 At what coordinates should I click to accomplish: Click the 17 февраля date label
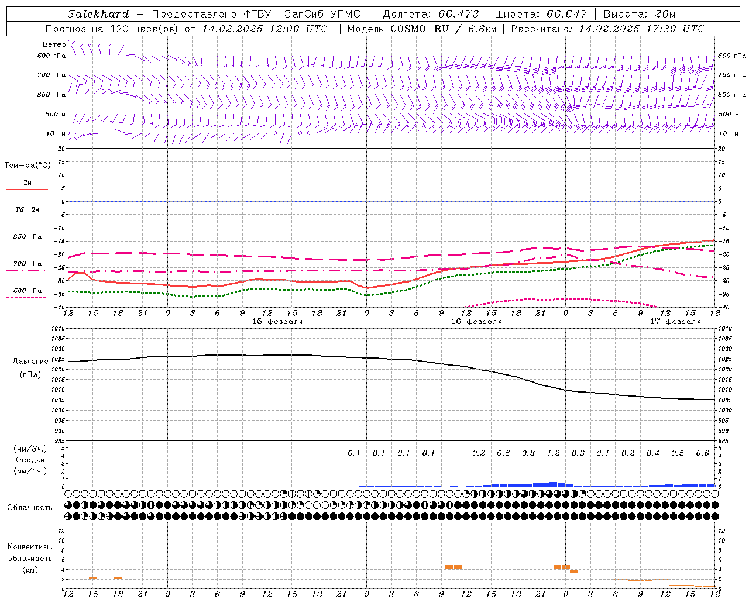(675, 322)
